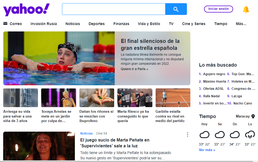258x162 pixels.
Task: Open Tiempo in the navigation bar
Action: point(221,24)
